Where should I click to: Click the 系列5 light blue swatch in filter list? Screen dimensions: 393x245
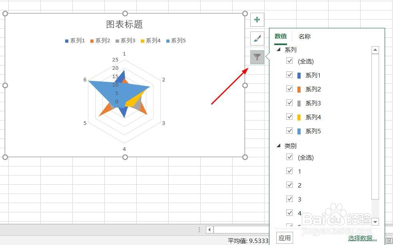(299, 131)
